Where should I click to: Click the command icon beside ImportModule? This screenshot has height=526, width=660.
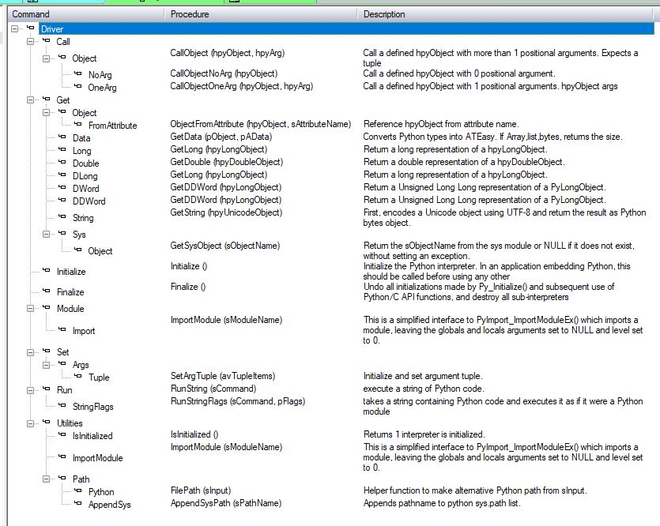tap(62, 456)
